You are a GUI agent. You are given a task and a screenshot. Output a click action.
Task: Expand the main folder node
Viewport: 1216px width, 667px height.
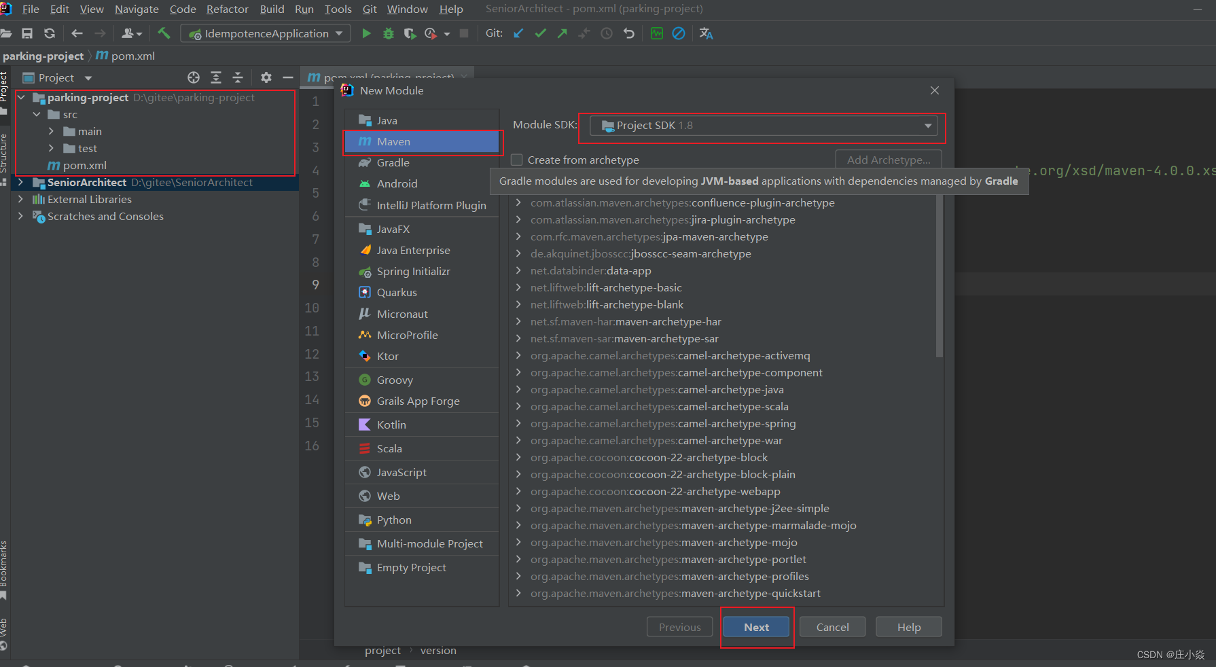tap(51, 132)
